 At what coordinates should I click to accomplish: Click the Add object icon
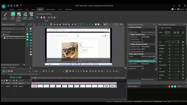click(13, 14)
